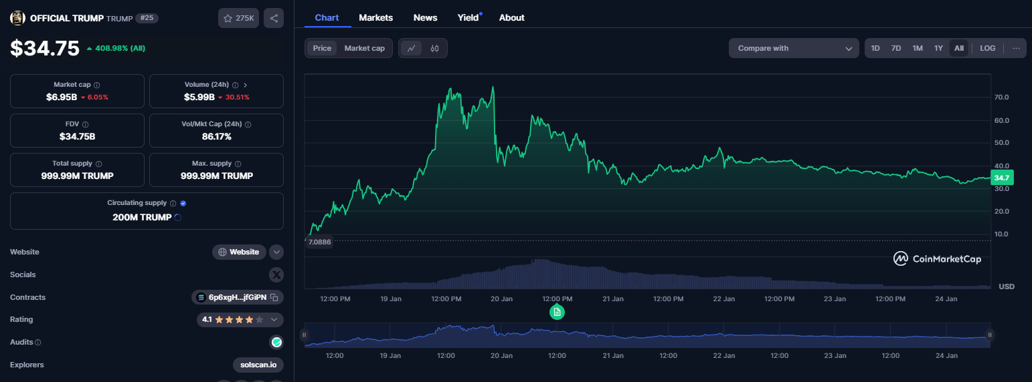Click the FDV info icon
1032x382 pixels.
[x=85, y=124]
